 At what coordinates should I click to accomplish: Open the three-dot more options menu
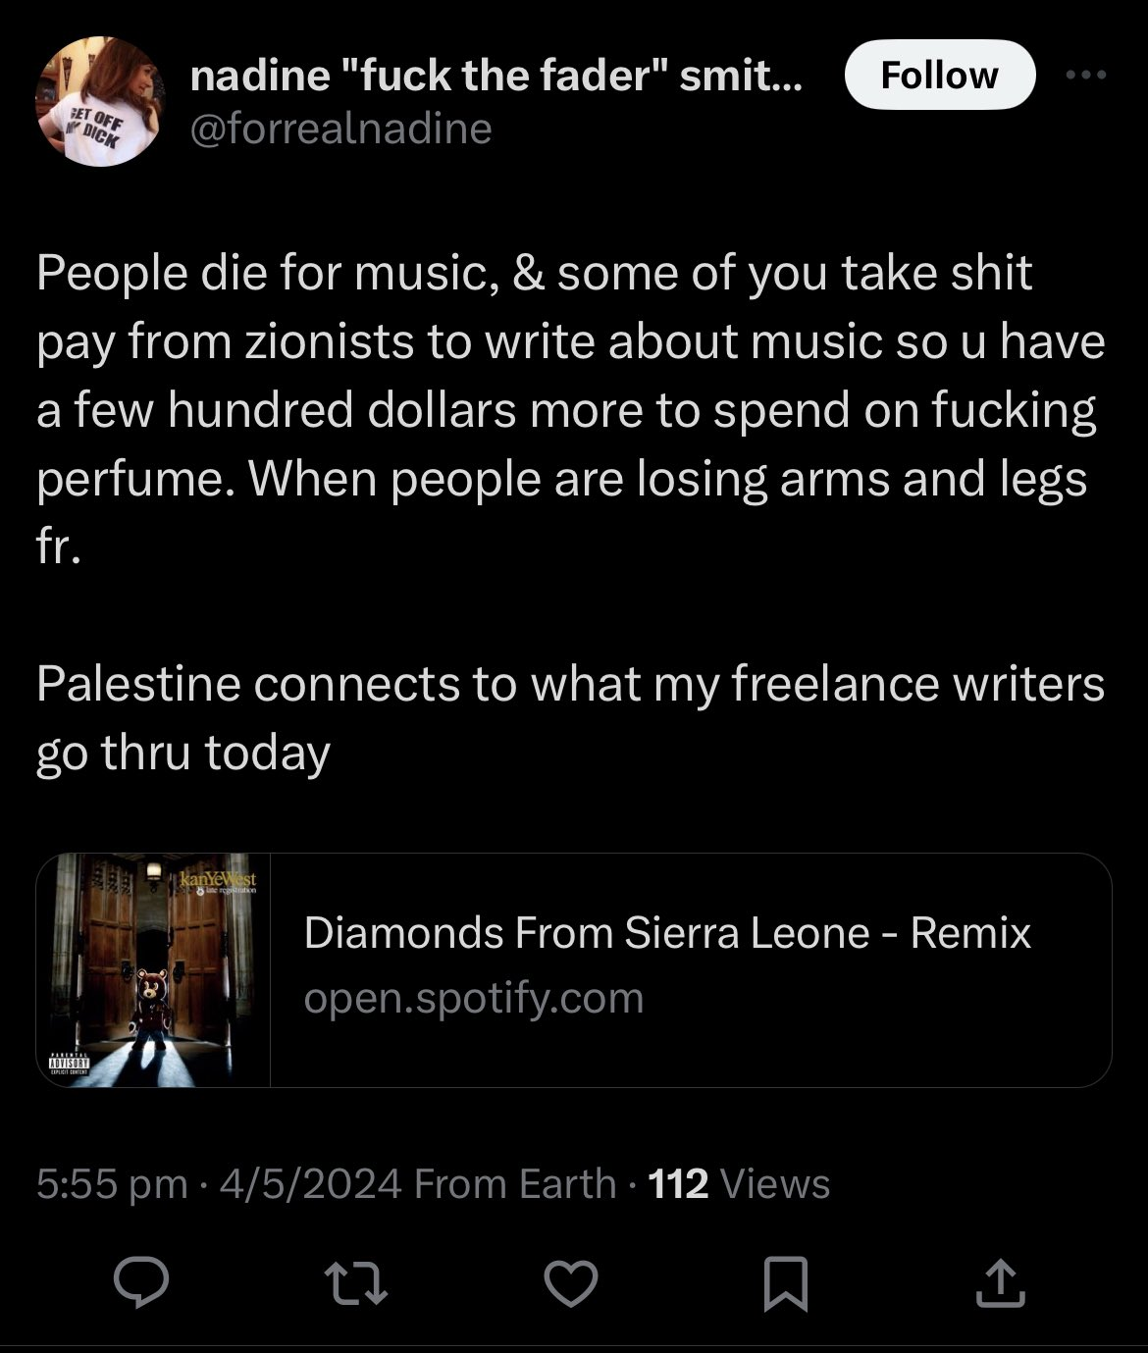tap(1087, 75)
